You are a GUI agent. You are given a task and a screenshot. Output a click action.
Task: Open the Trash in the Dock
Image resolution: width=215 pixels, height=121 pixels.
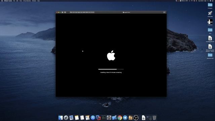[x=155, y=118]
